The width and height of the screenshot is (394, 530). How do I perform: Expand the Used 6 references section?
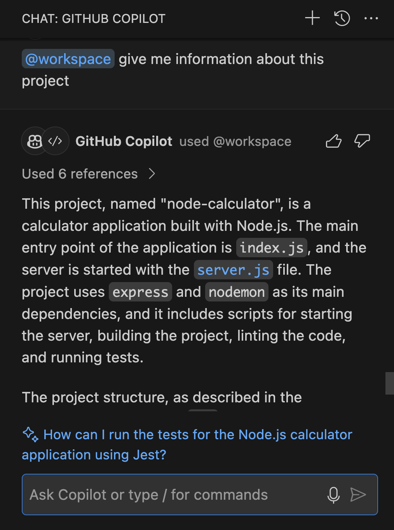pos(80,174)
